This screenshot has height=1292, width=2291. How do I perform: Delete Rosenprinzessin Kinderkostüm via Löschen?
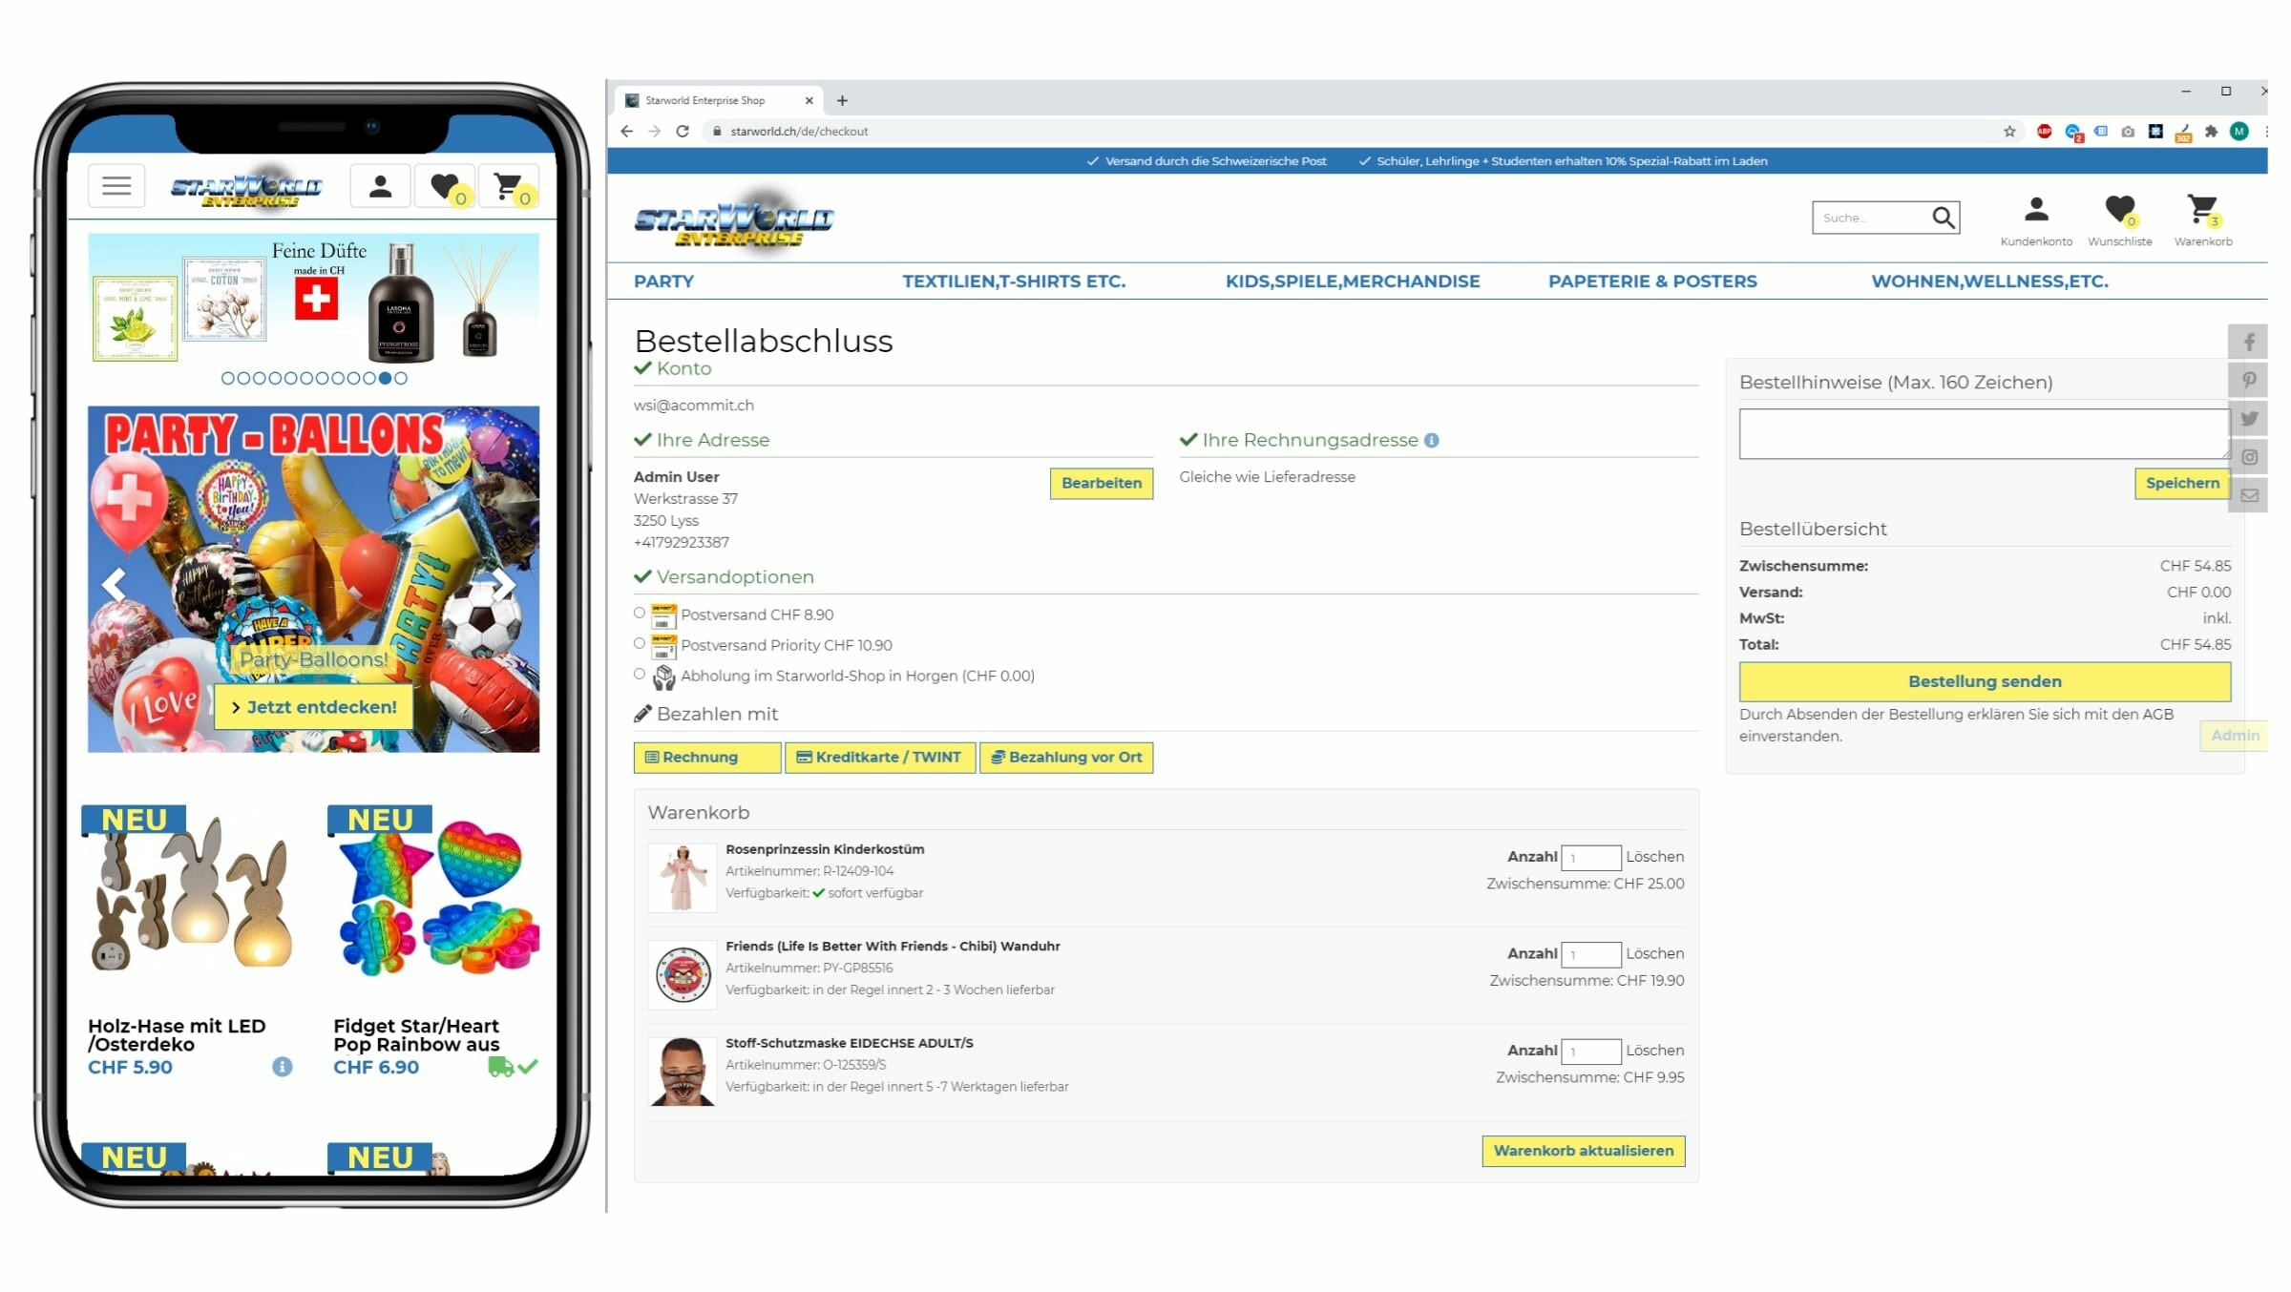click(x=1655, y=857)
